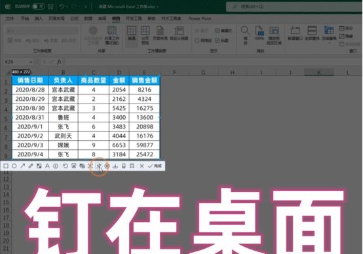Open 自定义视图 custom views
This screenshot has width=363, height=254.
point(179,34)
